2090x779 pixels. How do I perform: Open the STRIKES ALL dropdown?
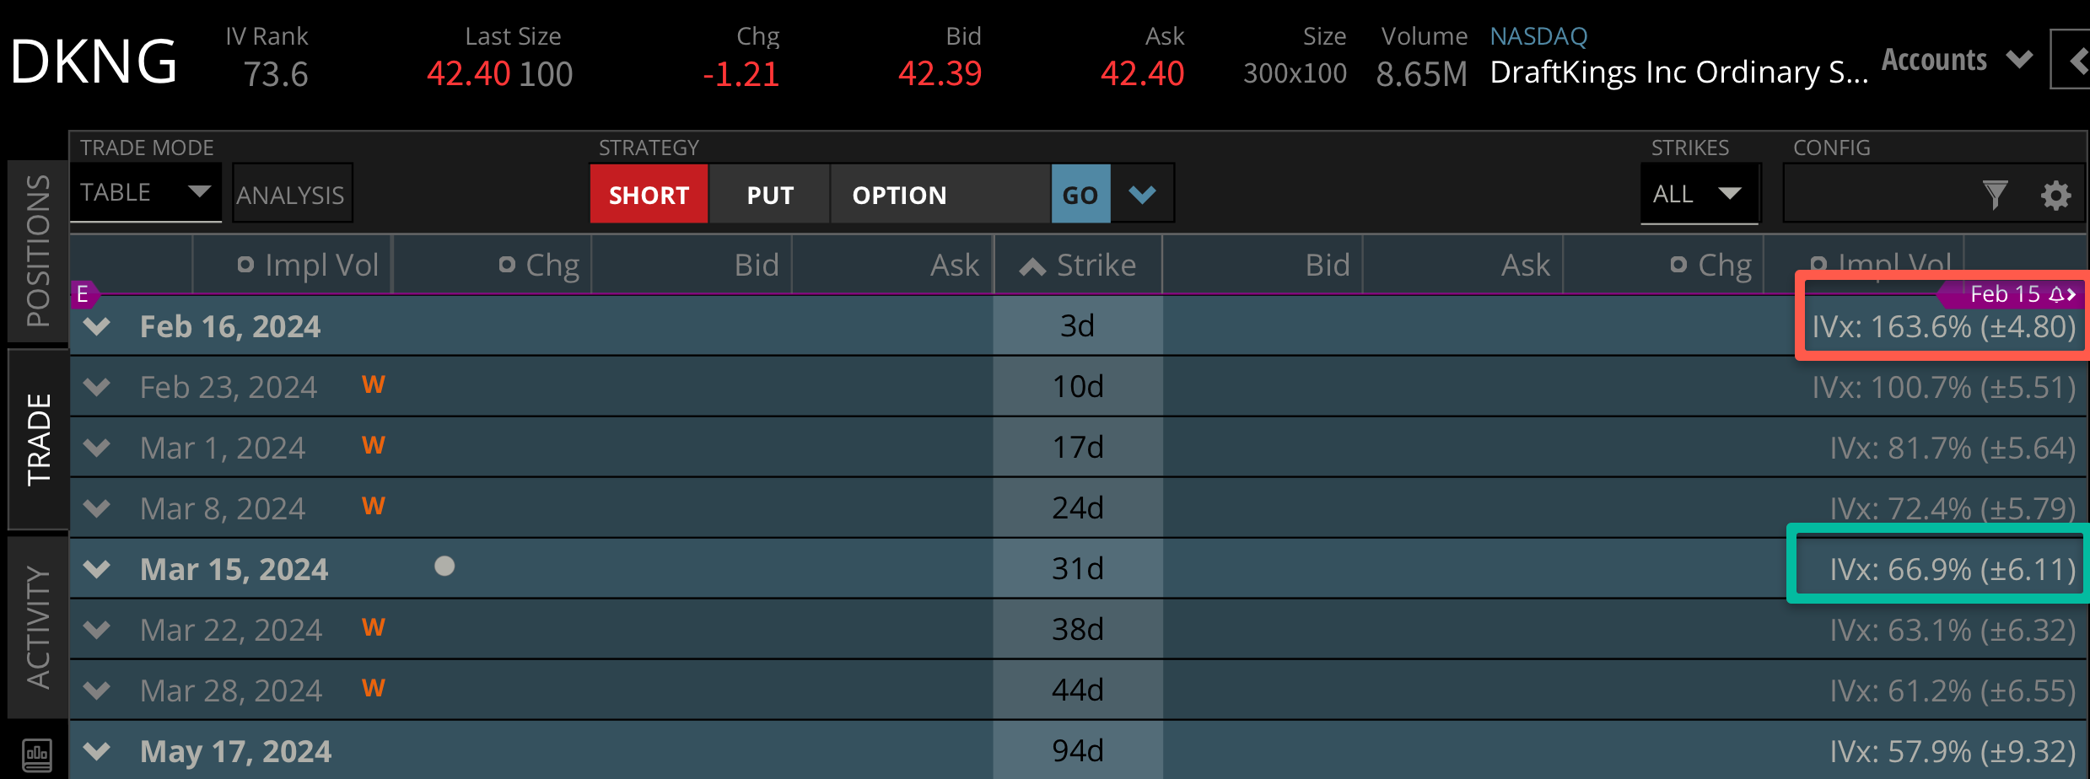click(1698, 193)
